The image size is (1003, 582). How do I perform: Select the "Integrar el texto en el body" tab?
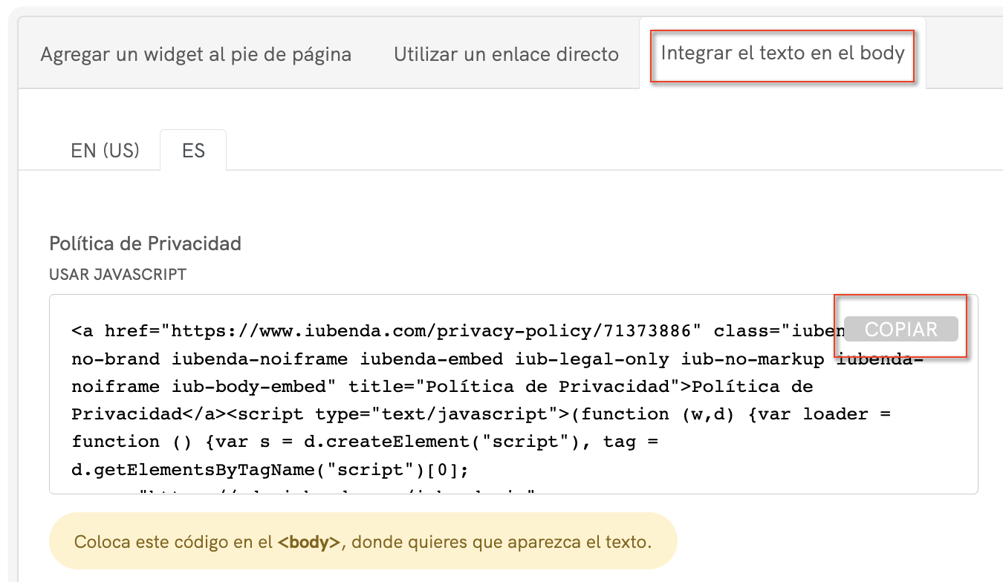click(782, 53)
